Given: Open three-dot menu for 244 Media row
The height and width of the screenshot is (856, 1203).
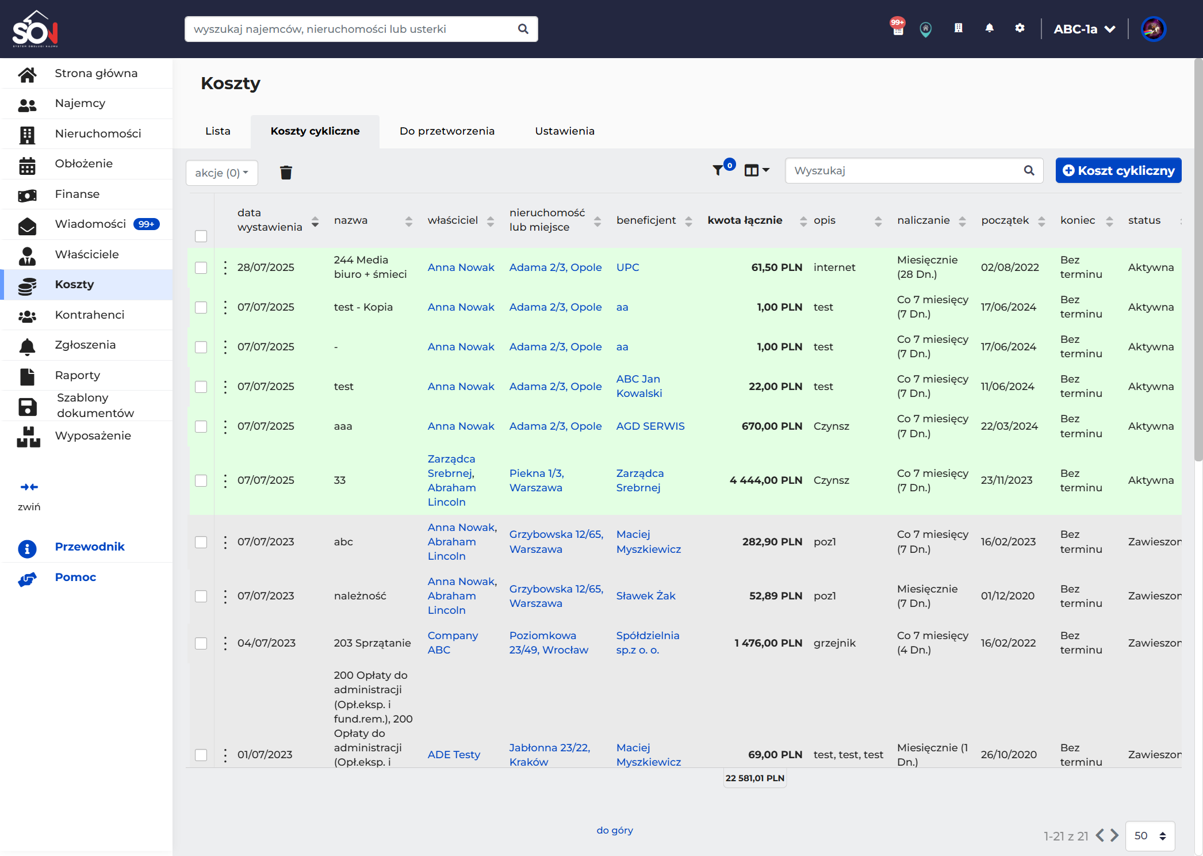Looking at the screenshot, I should pyautogui.click(x=225, y=267).
